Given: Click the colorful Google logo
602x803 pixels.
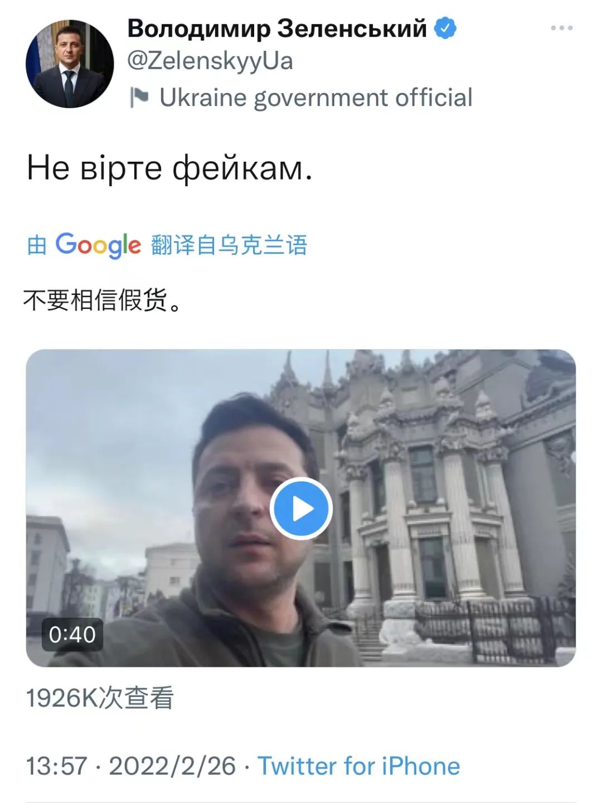Looking at the screenshot, I should click(x=98, y=245).
